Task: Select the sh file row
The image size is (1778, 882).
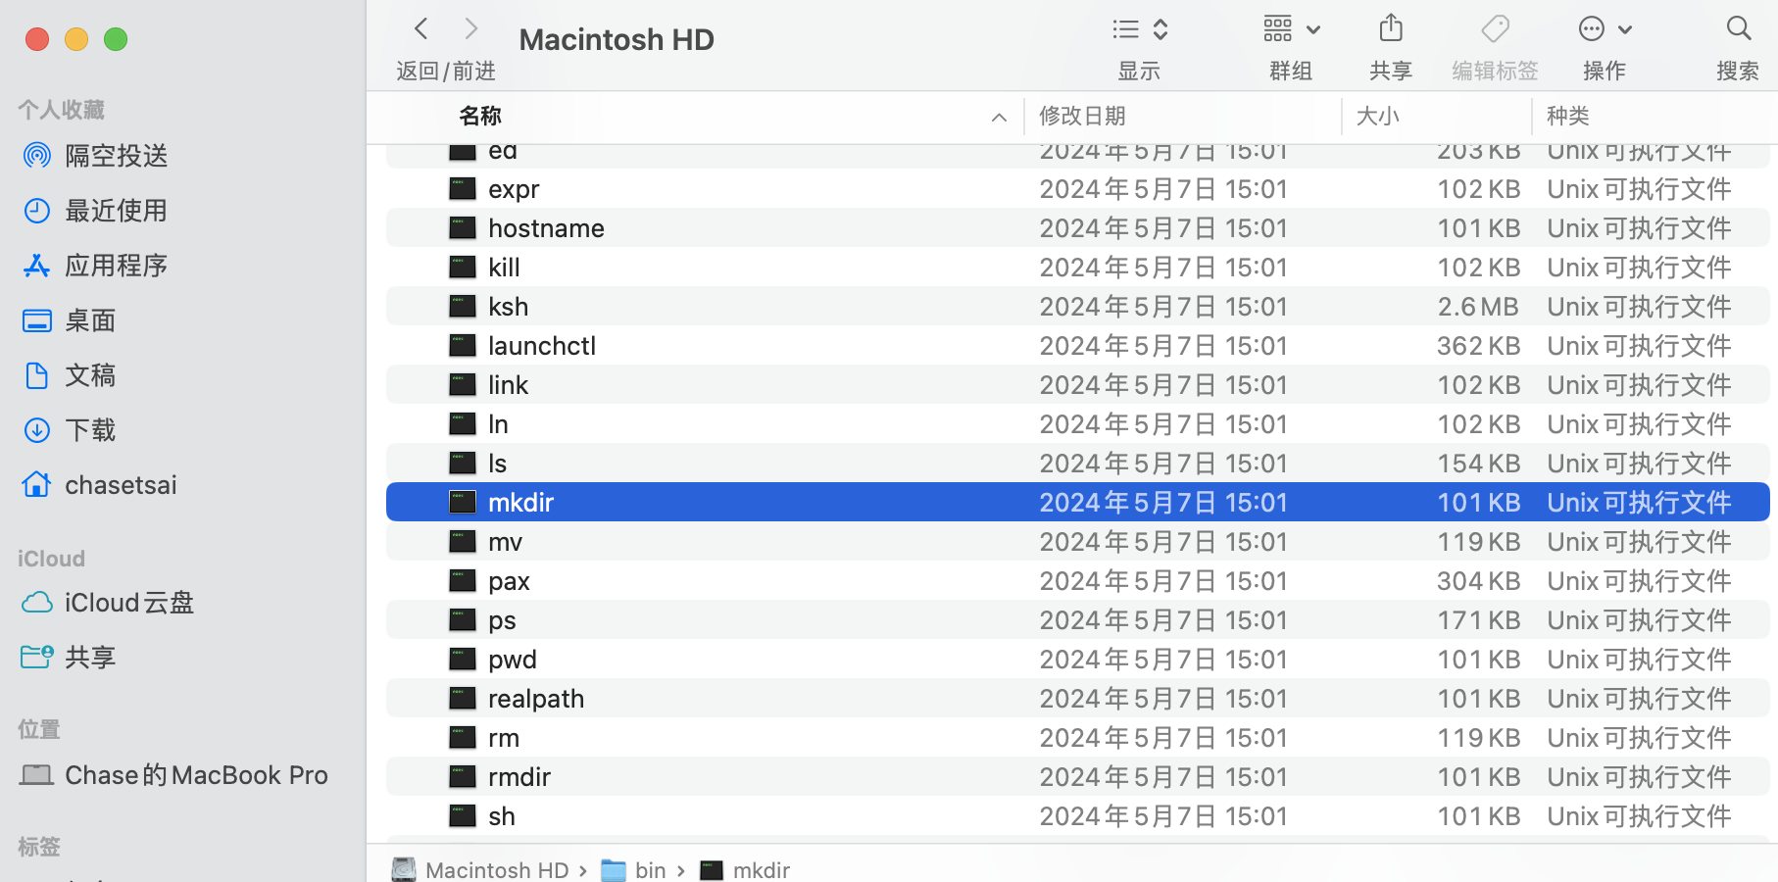Action: [x=1077, y=815]
